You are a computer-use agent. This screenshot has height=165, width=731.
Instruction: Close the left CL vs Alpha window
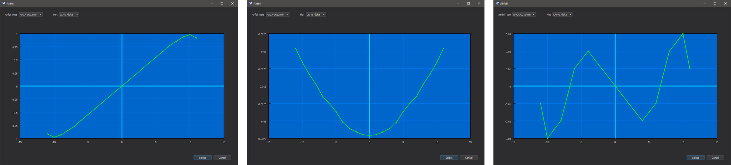(x=232, y=3)
